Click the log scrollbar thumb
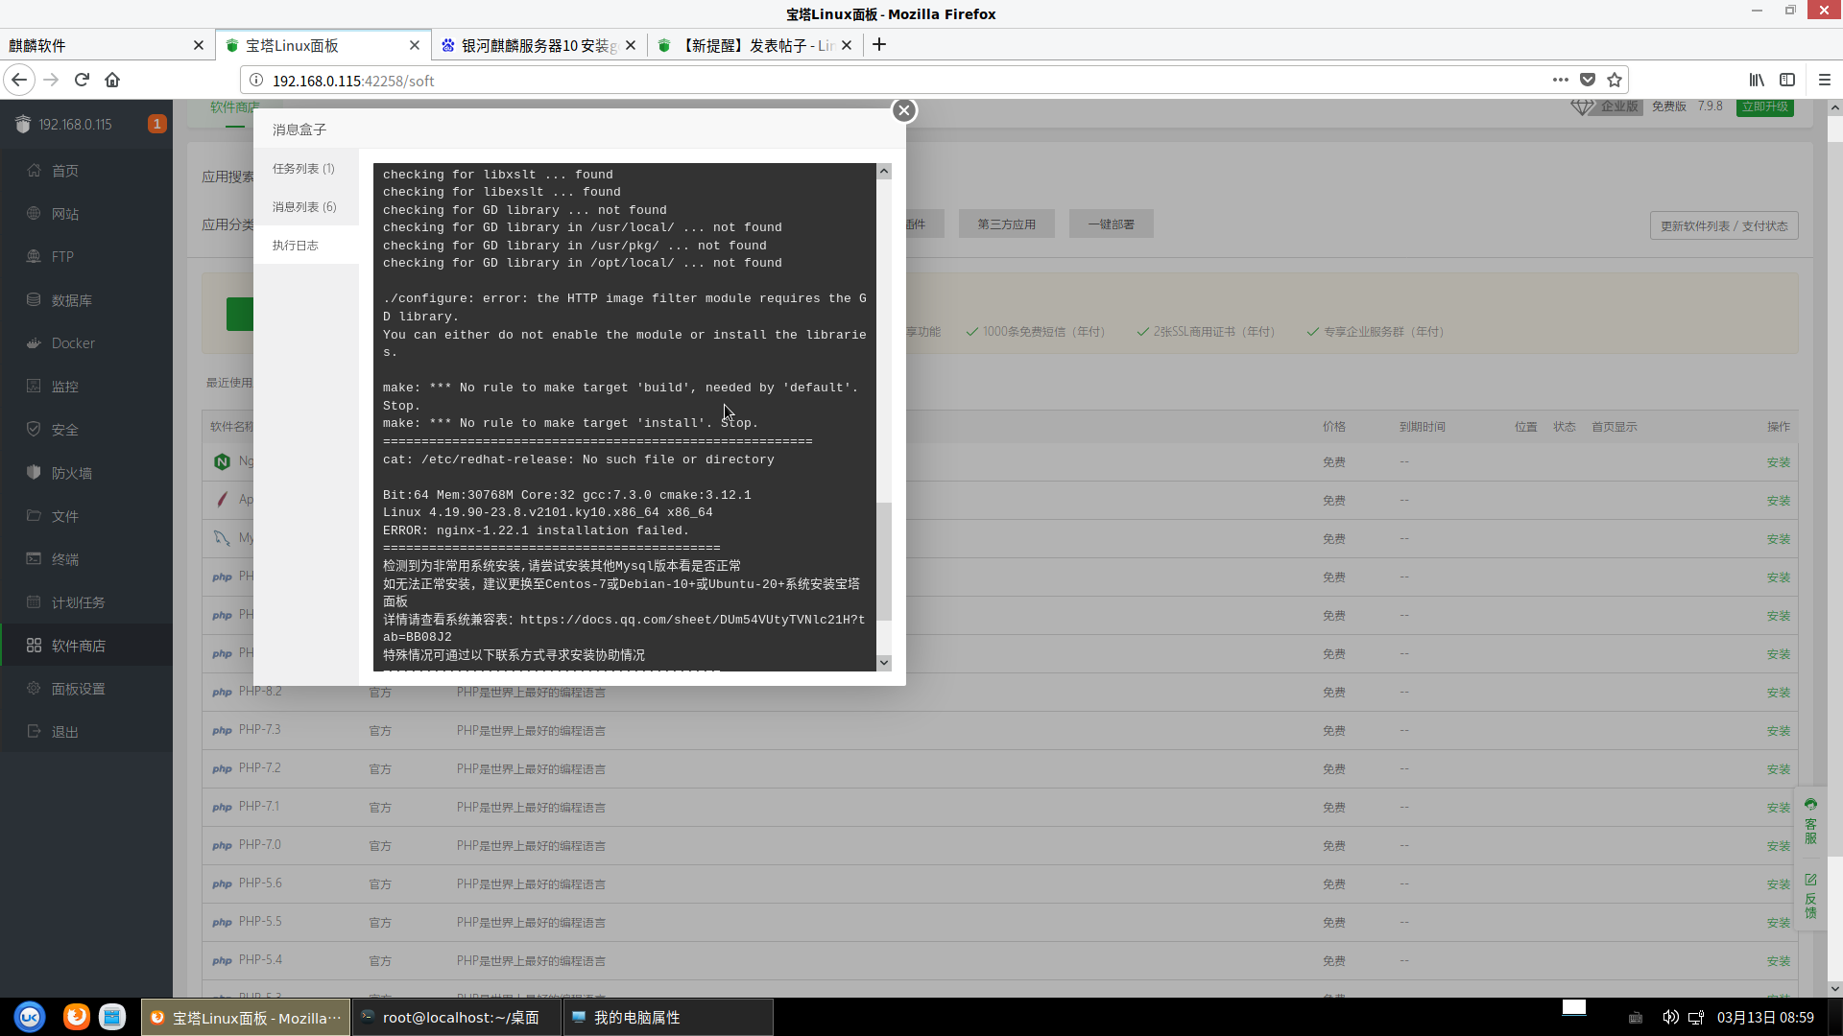Image resolution: width=1843 pixels, height=1036 pixels. click(884, 561)
